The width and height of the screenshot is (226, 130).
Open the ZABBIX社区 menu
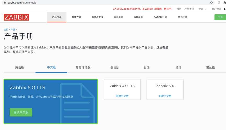[160, 17]
